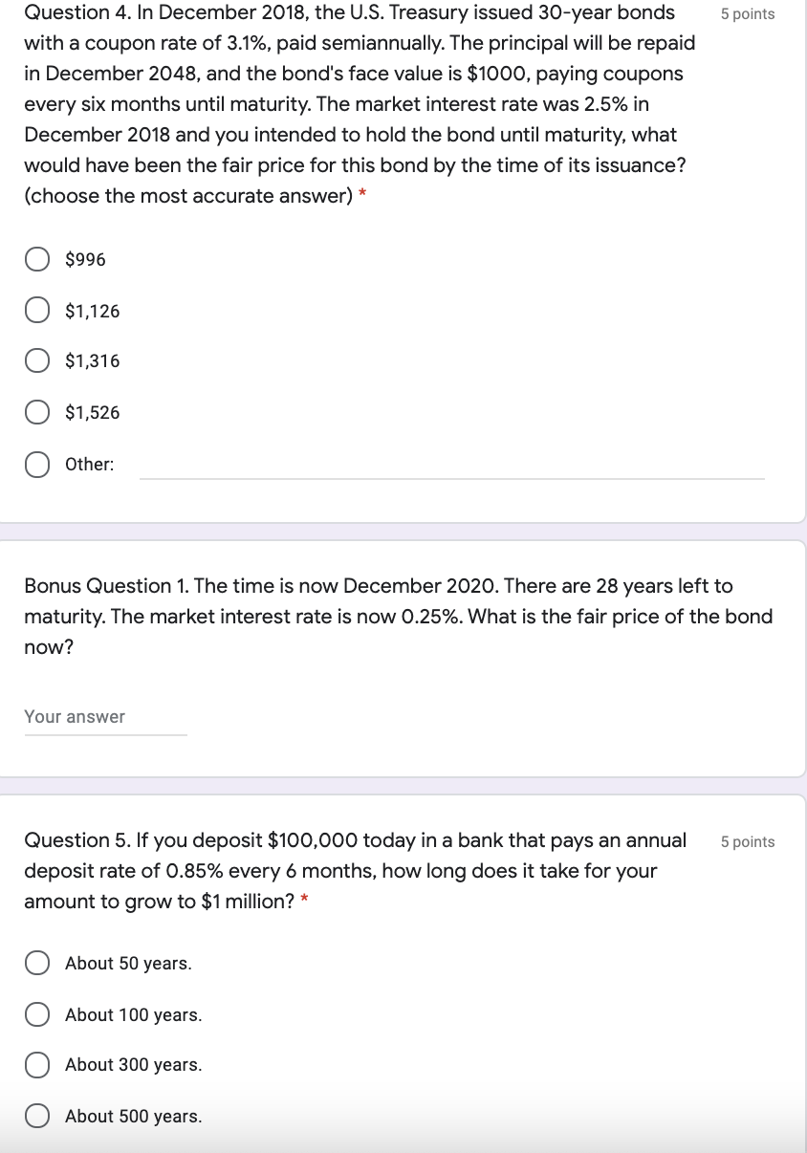
Task: Click the 5 points label on Question 4
Action: point(747,13)
